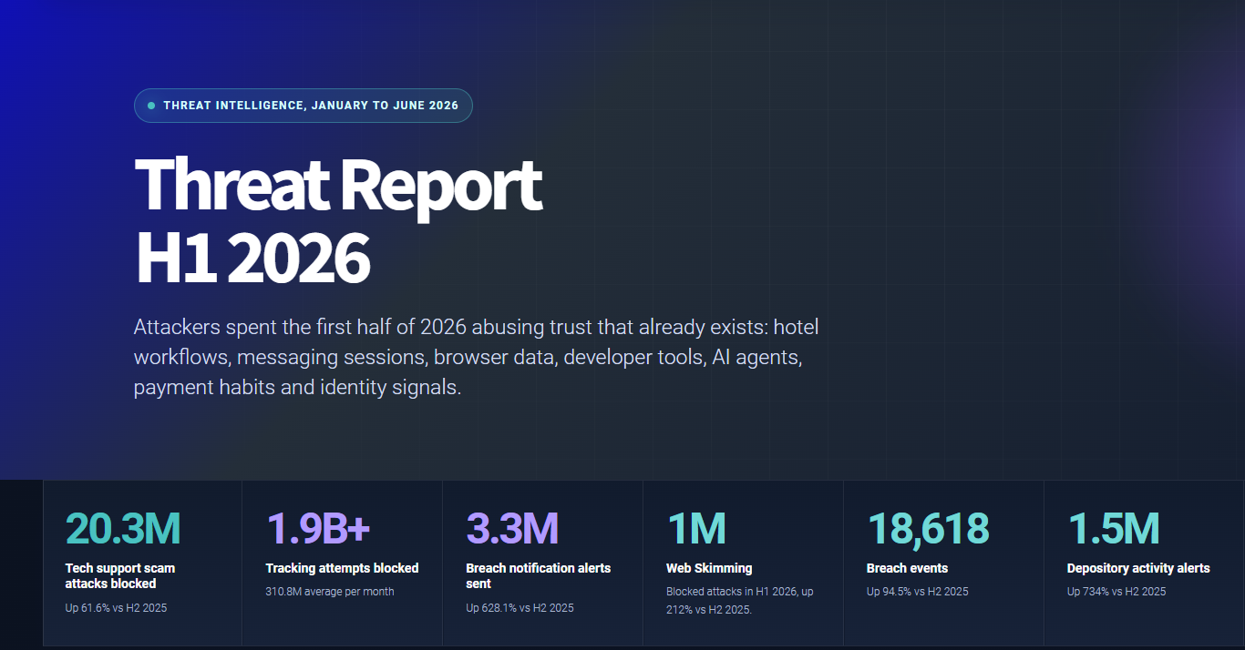Select the 3.3M statistic value

click(x=511, y=529)
